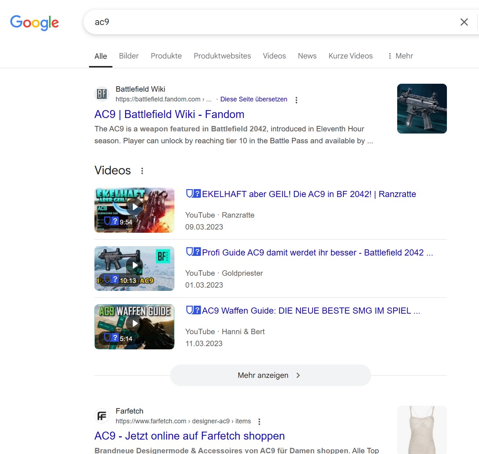Open Profi Guide AC9 damit werdet ihr besser link
The width and height of the screenshot is (479, 454).
pos(317,253)
